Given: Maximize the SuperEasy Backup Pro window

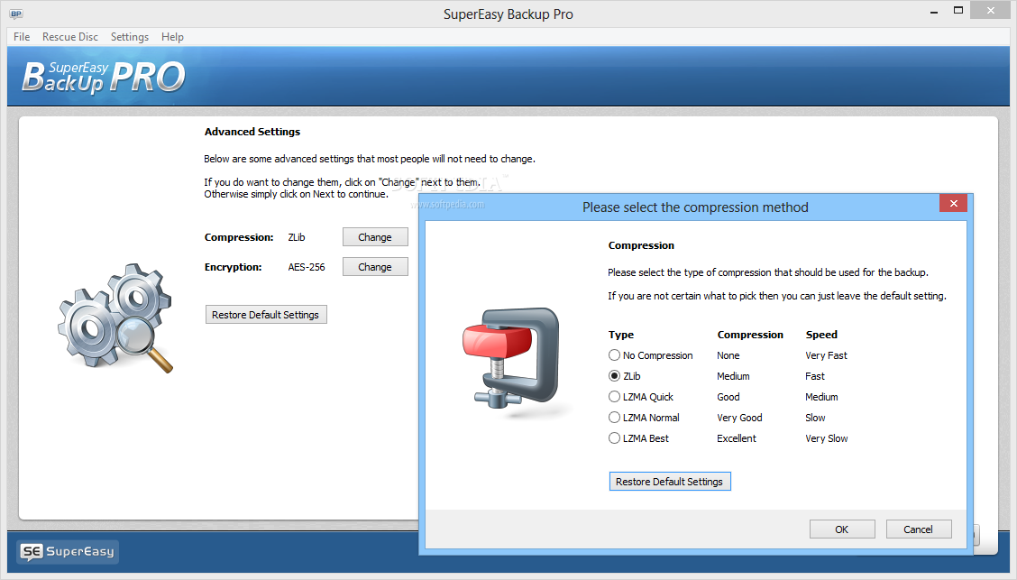Looking at the screenshot, I should click(x=958, y=11).
